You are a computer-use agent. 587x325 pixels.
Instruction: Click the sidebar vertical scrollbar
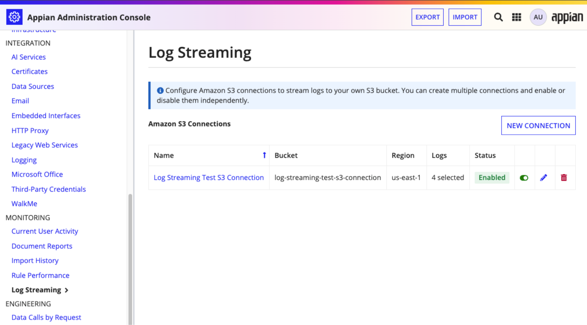pos(130,259)
